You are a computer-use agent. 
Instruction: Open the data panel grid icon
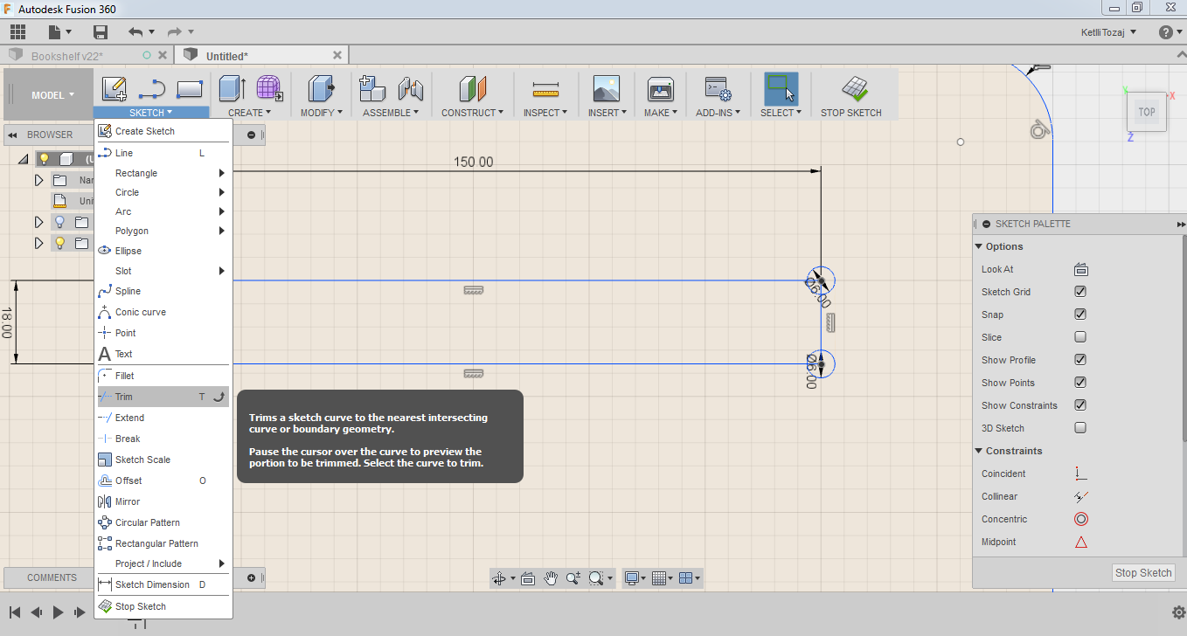(17, 32)
